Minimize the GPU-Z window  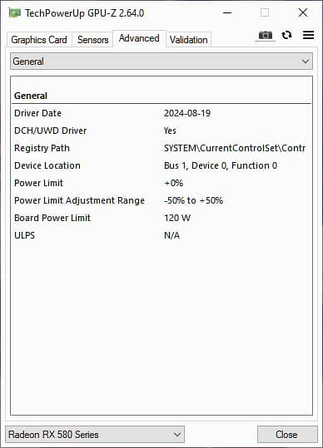pyautogui.click(x=227, y=12)
